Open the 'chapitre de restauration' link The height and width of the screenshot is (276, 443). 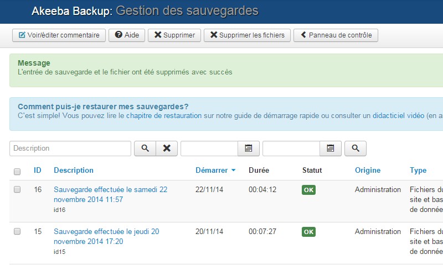coord(164,116)
